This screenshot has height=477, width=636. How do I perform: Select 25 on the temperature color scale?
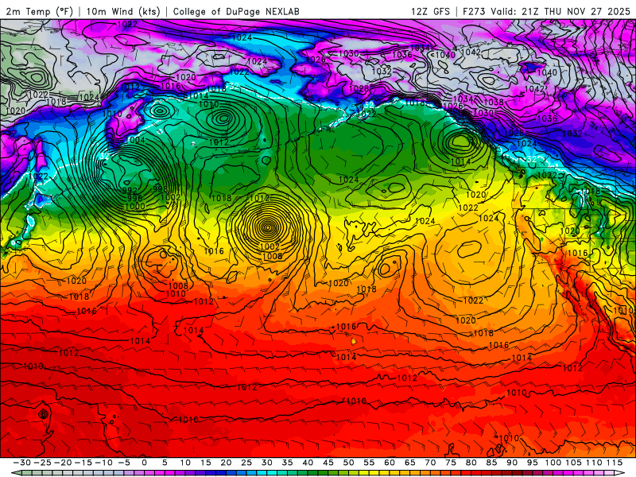(246, 463)
